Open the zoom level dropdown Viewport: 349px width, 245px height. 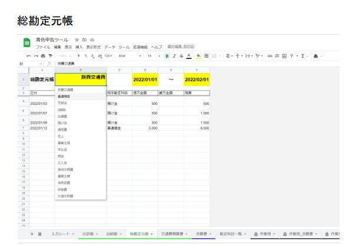[65, 56]
